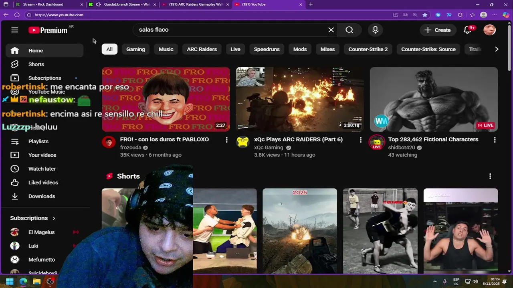This screenshot has width=513, height=288.
Task: Click the shidbot420 live channel avatar
Action: coord(377,142)
